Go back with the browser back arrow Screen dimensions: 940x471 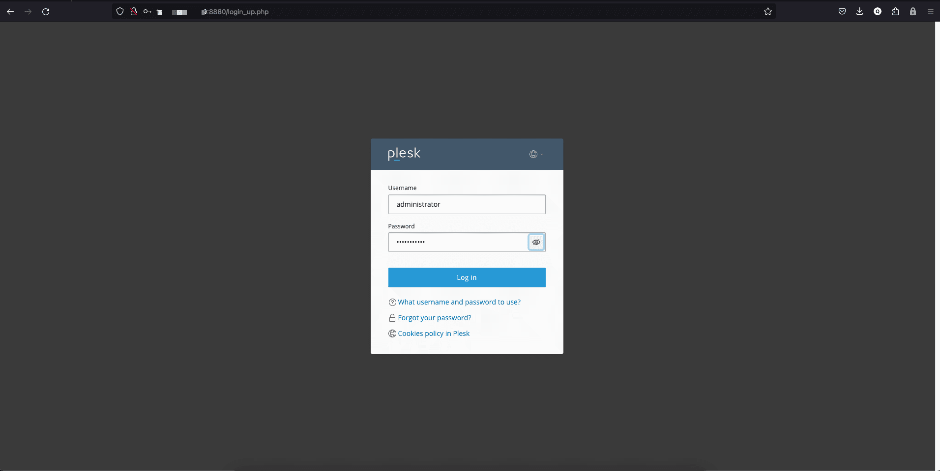coord(10,12)
